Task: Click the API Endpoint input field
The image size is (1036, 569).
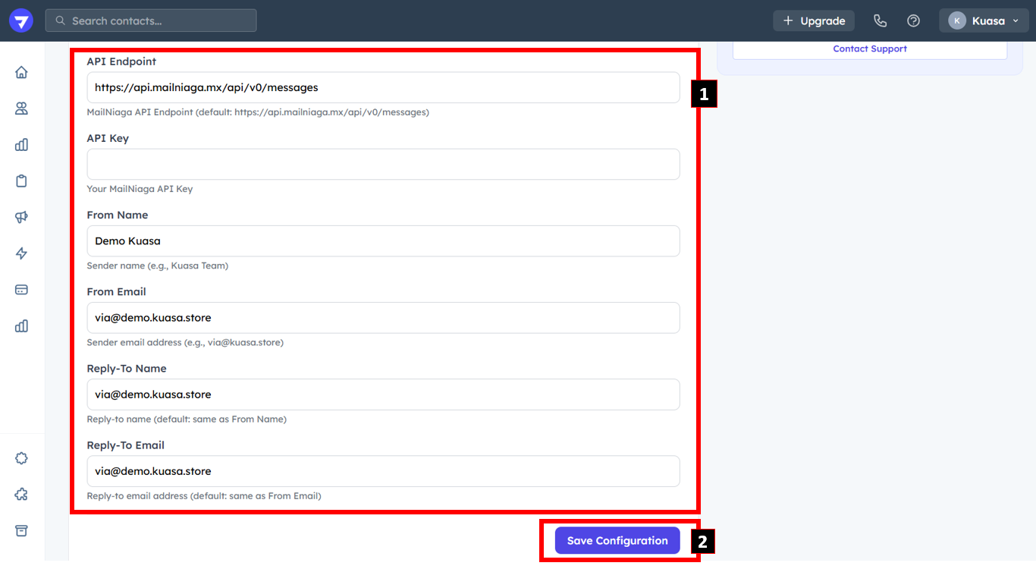Action: [383, 87]
